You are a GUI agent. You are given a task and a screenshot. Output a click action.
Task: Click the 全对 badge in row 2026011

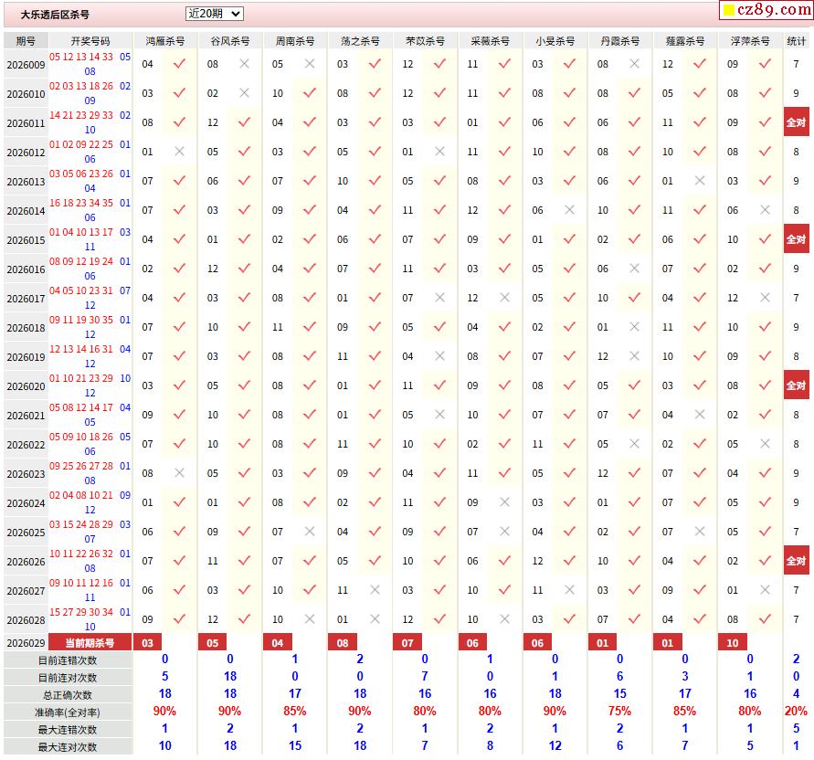[796, 122]
